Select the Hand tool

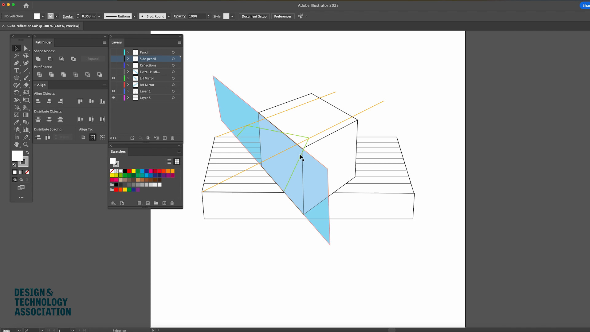point(17,144)
